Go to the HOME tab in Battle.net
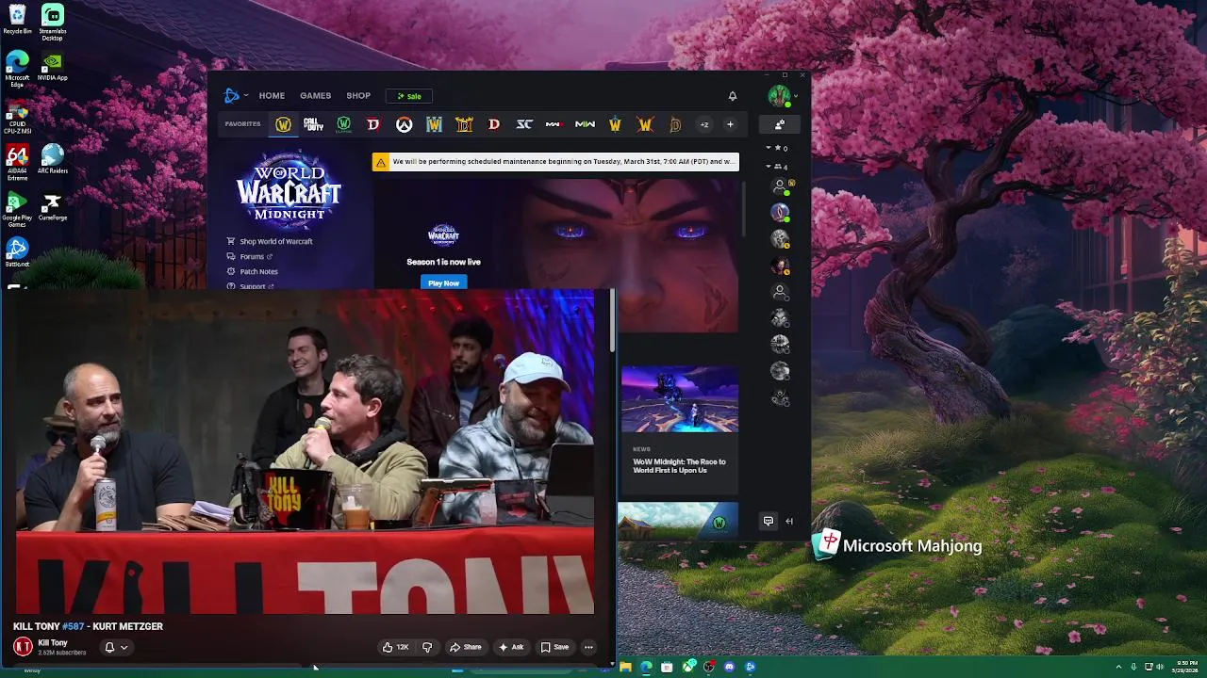1207x678 pixels. pyautogui.click(x=272, y=95)
